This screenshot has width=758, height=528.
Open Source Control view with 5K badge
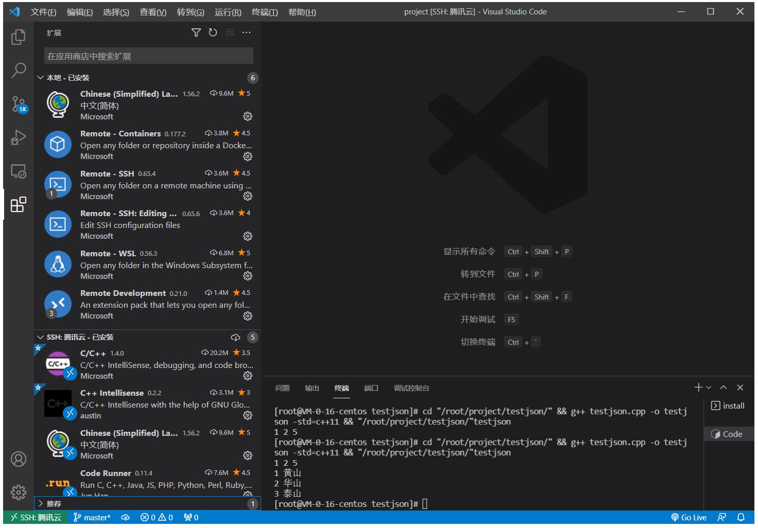(x=19, y=104)
